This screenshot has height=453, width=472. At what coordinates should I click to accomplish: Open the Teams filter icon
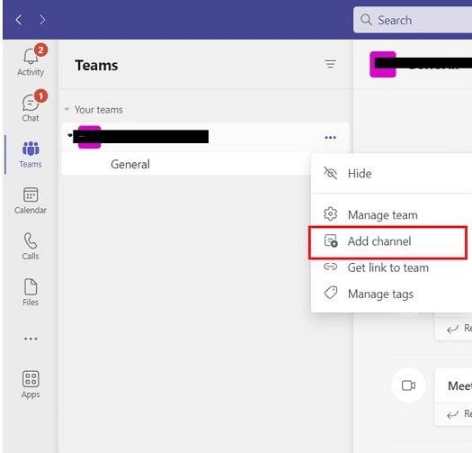(x=330, y=64)
